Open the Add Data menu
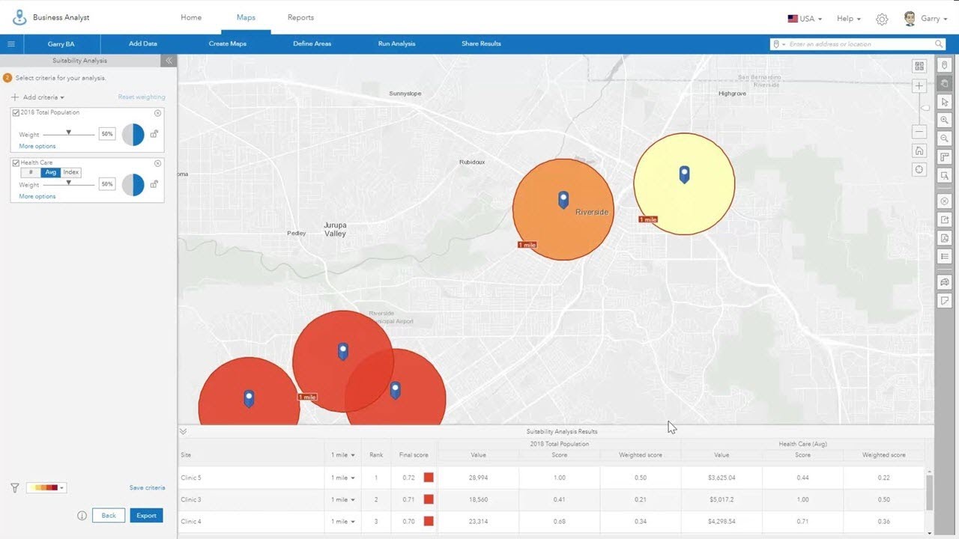The image size is (959, 539). tap(143, 44)
